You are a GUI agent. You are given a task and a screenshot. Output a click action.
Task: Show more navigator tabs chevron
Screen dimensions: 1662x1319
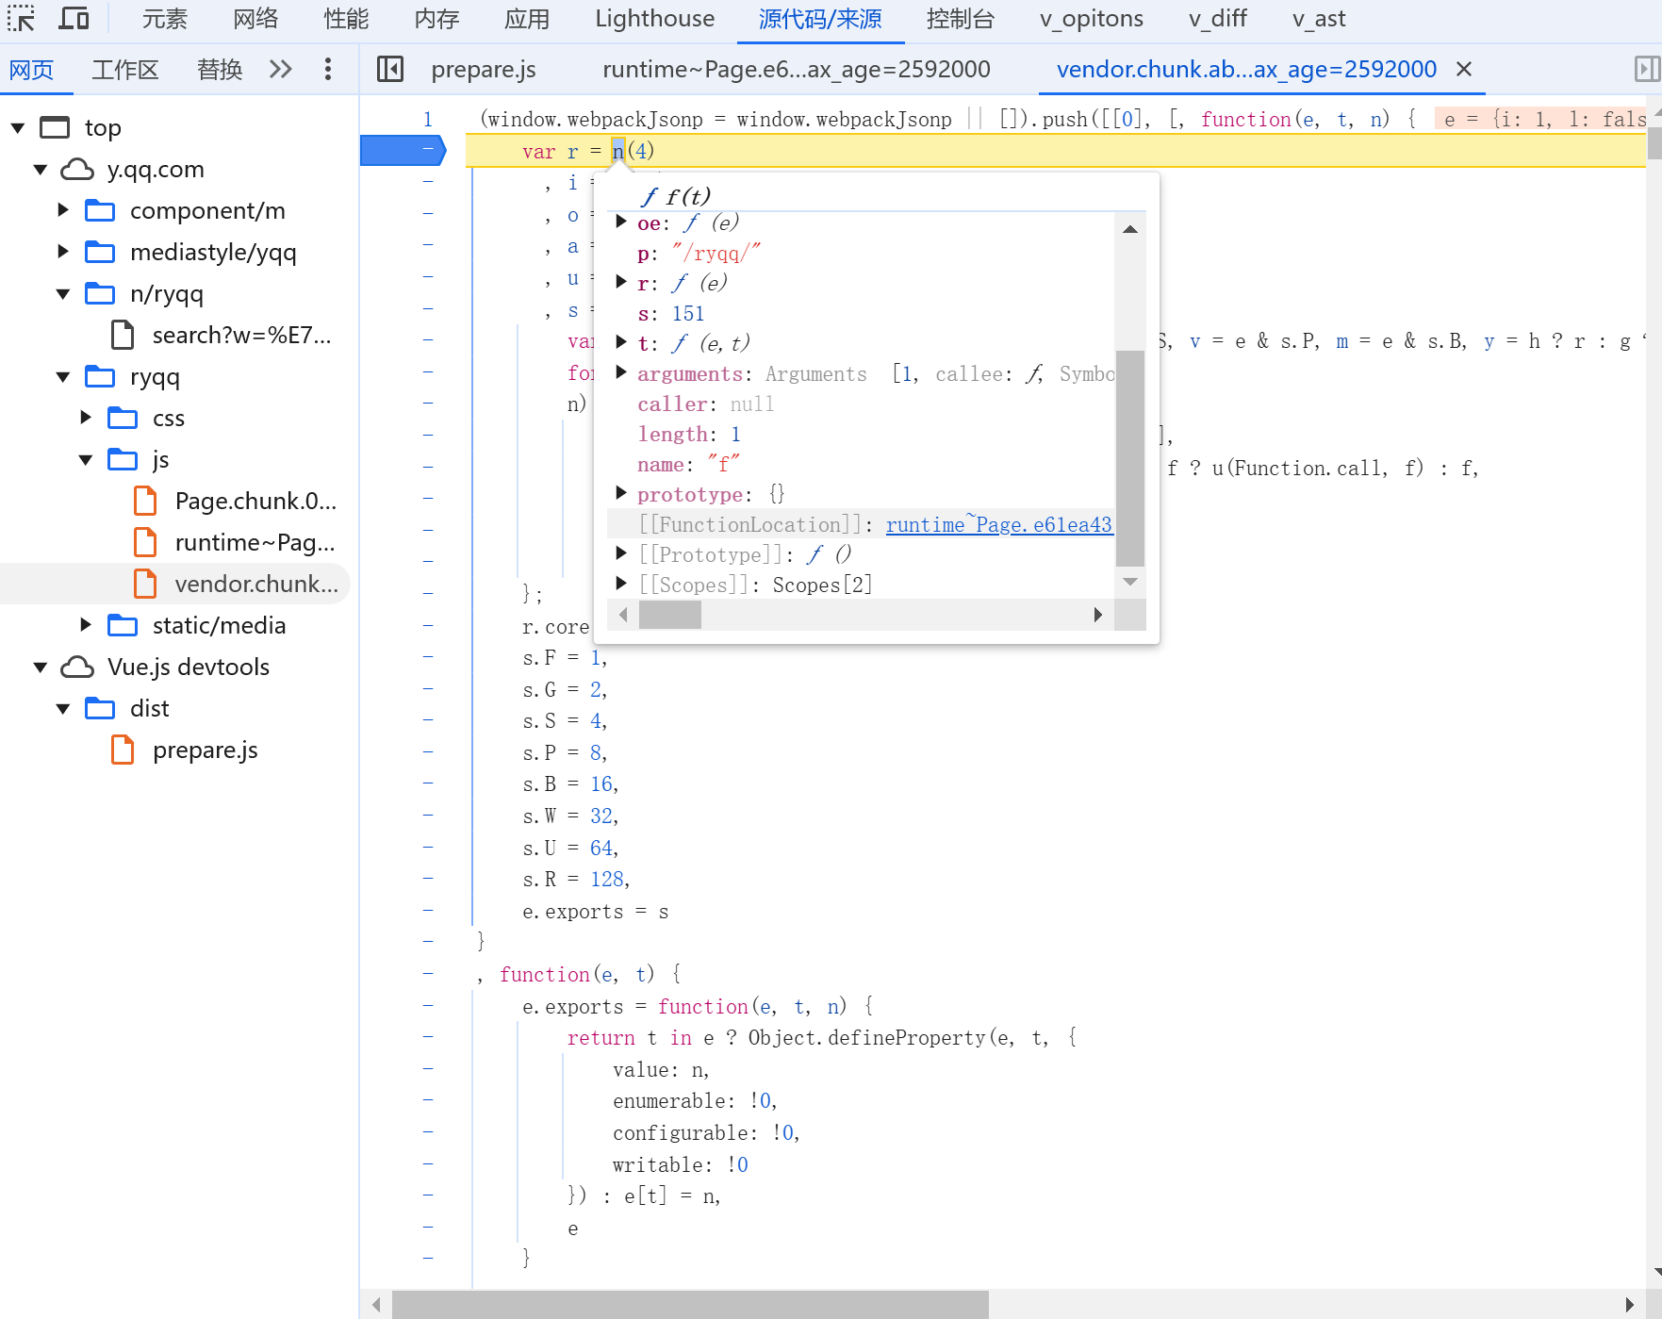coord(281,69)
